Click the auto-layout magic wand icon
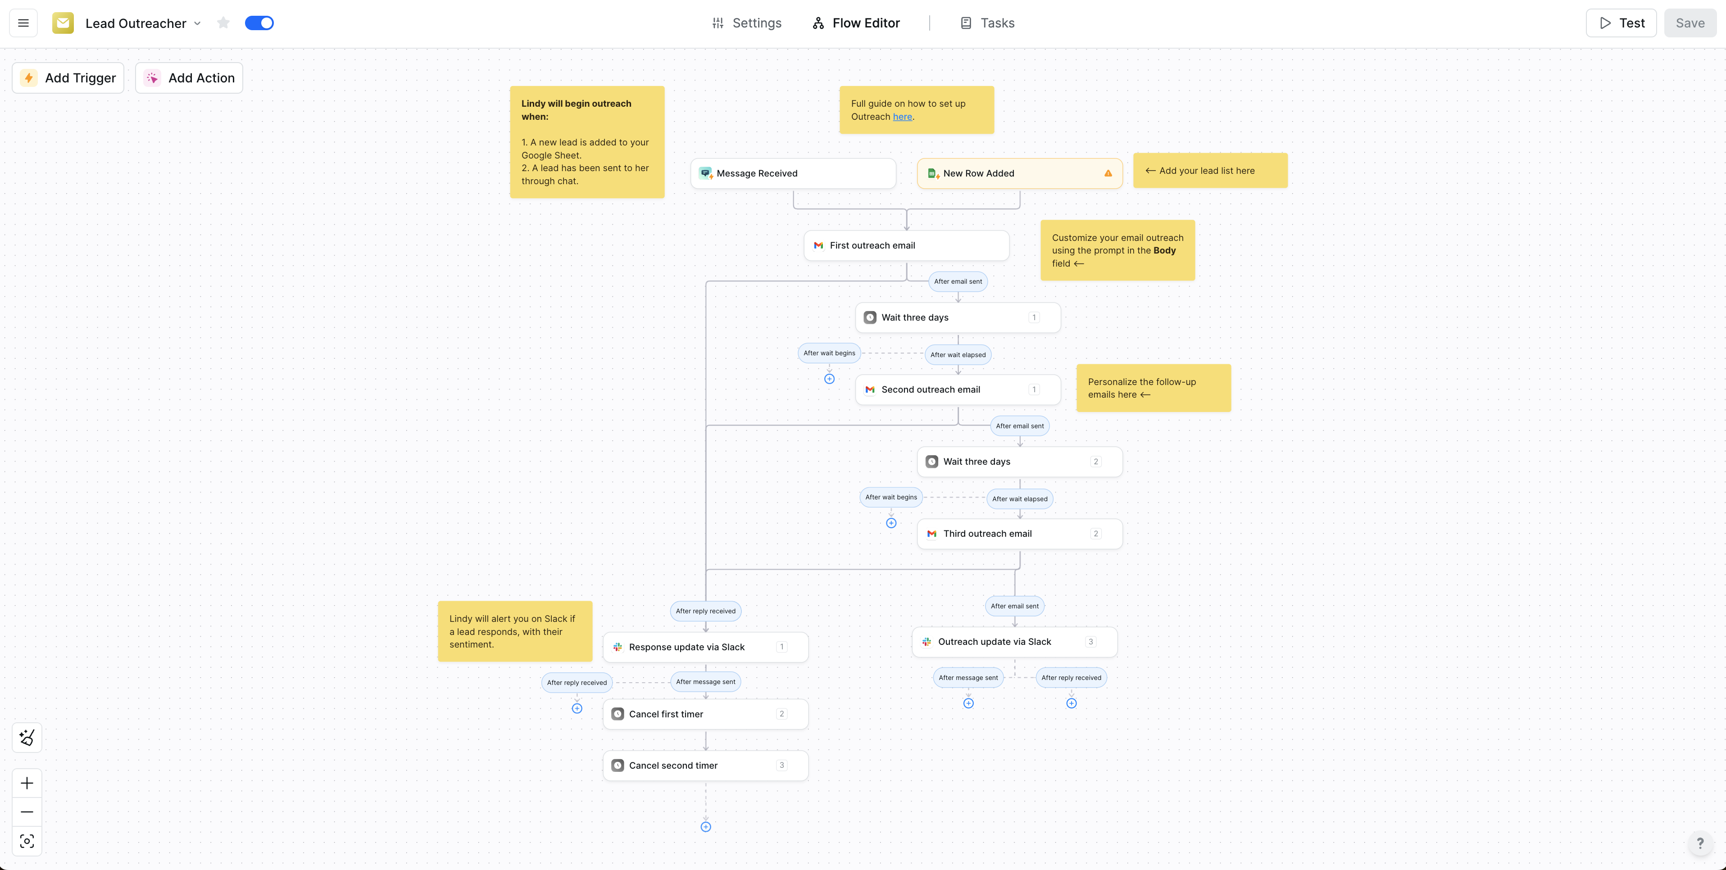Image resolution: width=1726 pixels, height=870 pixels. 27,738
